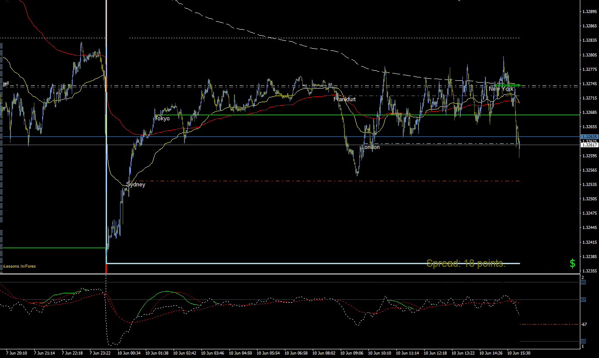Click the '10 Jun 09:06' time label
The height and width of the screenshot is (358, 599).
point(352,353)
